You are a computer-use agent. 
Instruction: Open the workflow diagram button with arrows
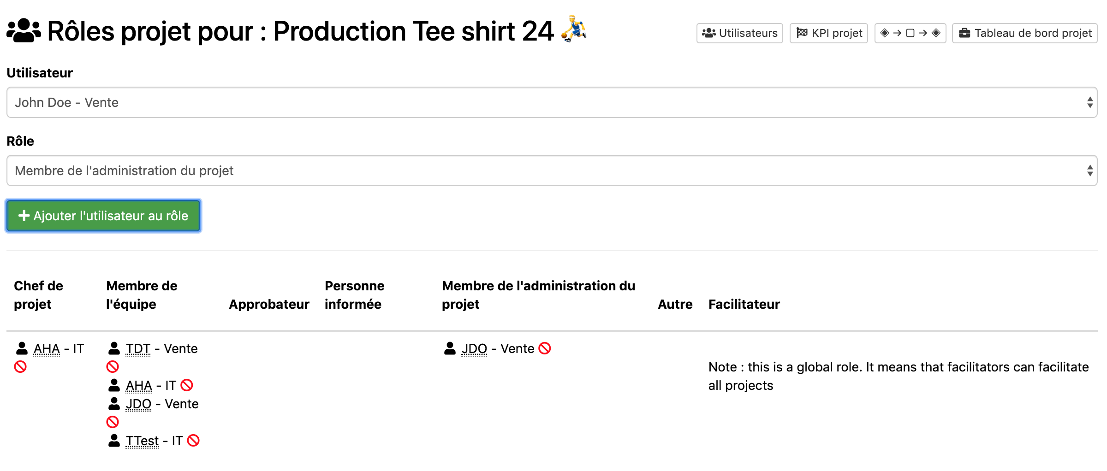910,33
